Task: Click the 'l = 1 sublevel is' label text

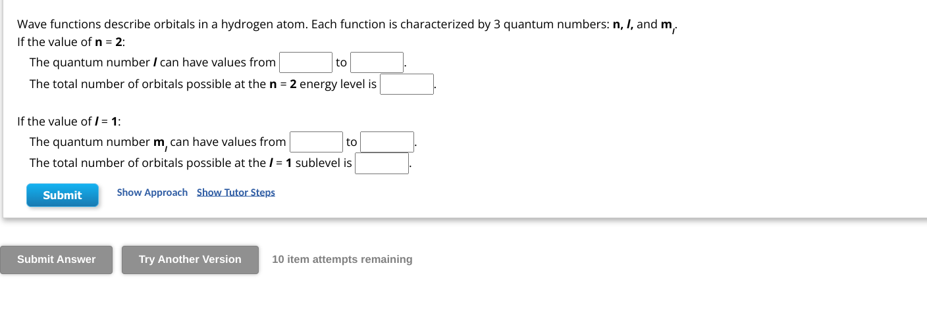Action: click(191, 163)
